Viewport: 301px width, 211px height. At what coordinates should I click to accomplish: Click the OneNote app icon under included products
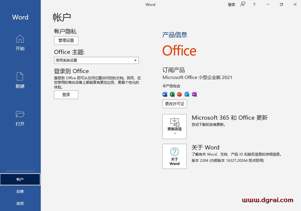coord(194,94)
